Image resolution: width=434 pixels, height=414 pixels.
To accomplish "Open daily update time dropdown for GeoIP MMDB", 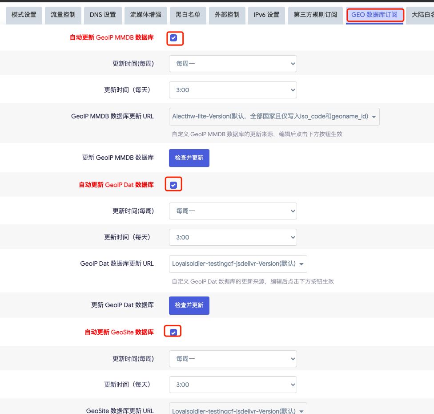I will click(233, 90).
